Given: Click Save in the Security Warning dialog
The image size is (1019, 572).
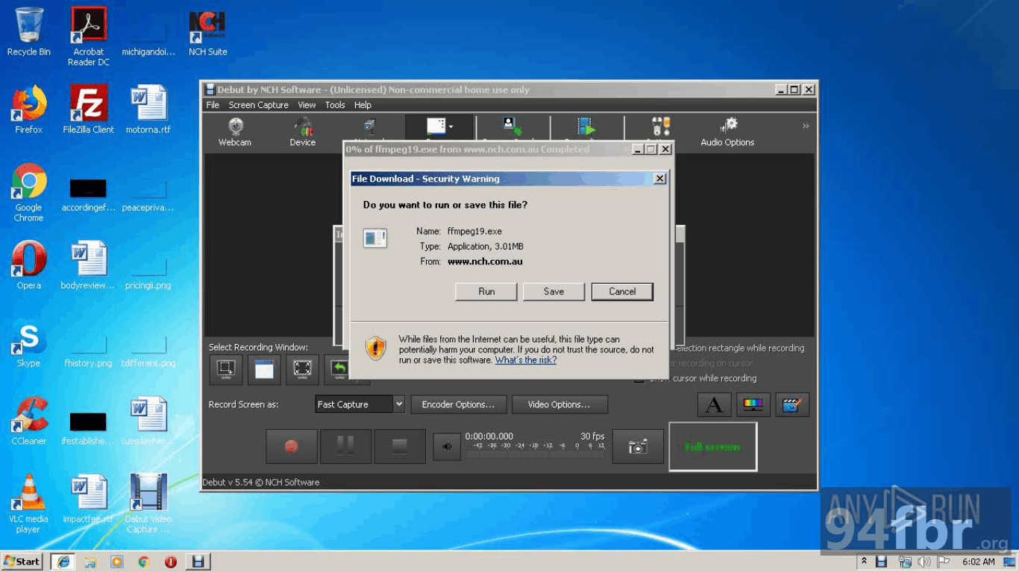Looking at the screenshot, I should pos(554,291).
